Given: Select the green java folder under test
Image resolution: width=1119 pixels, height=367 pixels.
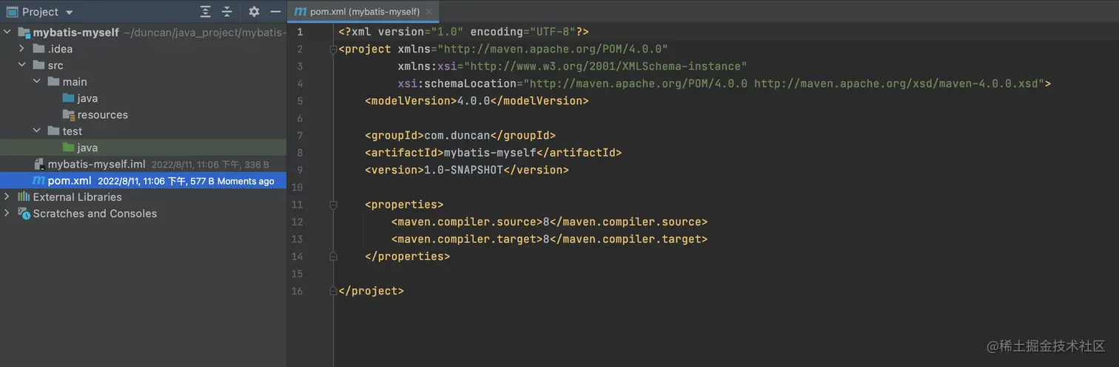Looking at the screenshot, I should pos(143,148).
